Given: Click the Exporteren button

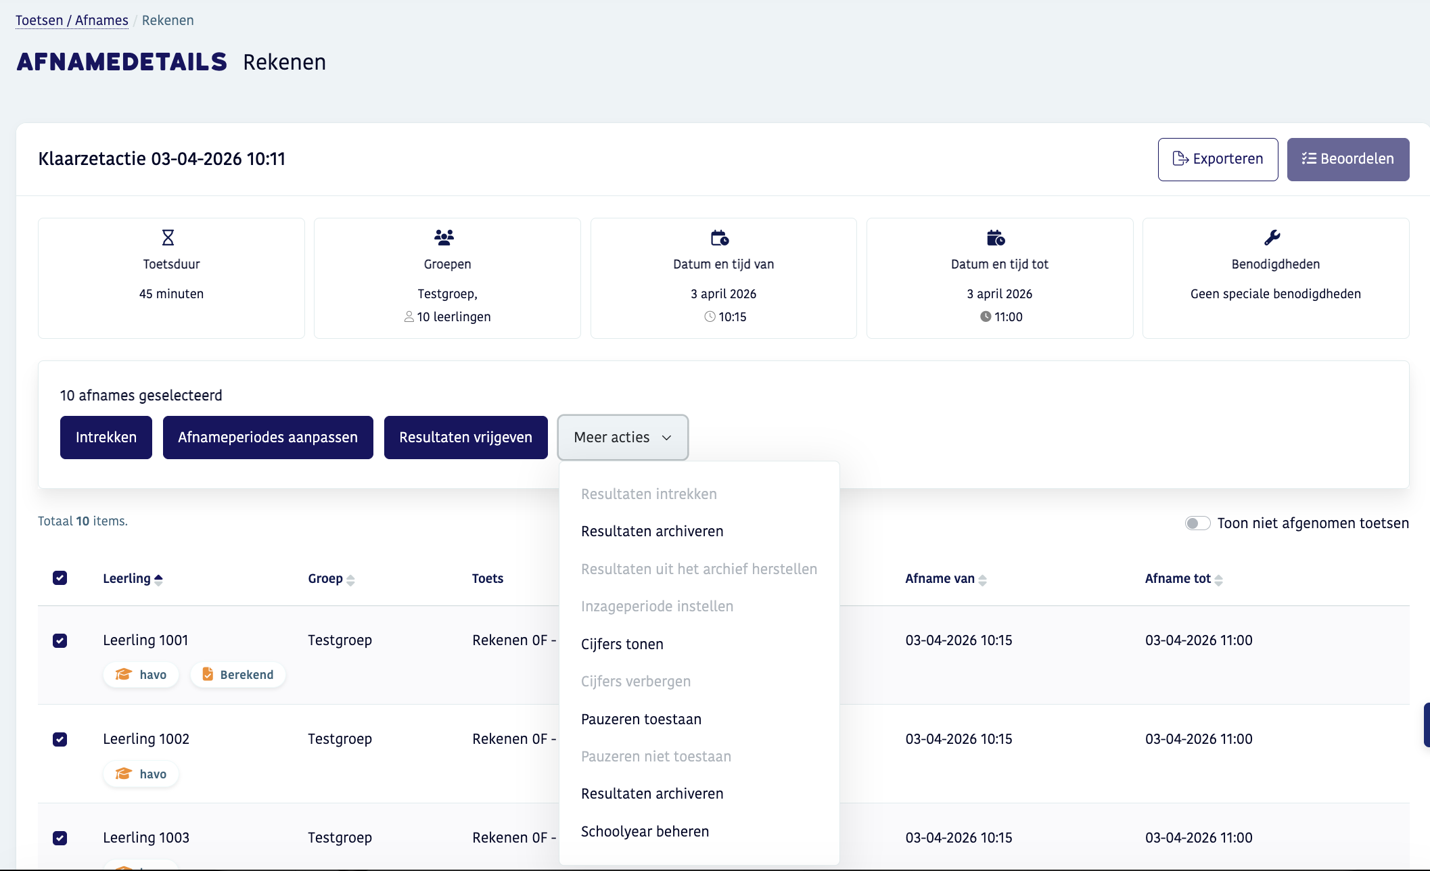Looking at the screenshot, I should 1218,159.
